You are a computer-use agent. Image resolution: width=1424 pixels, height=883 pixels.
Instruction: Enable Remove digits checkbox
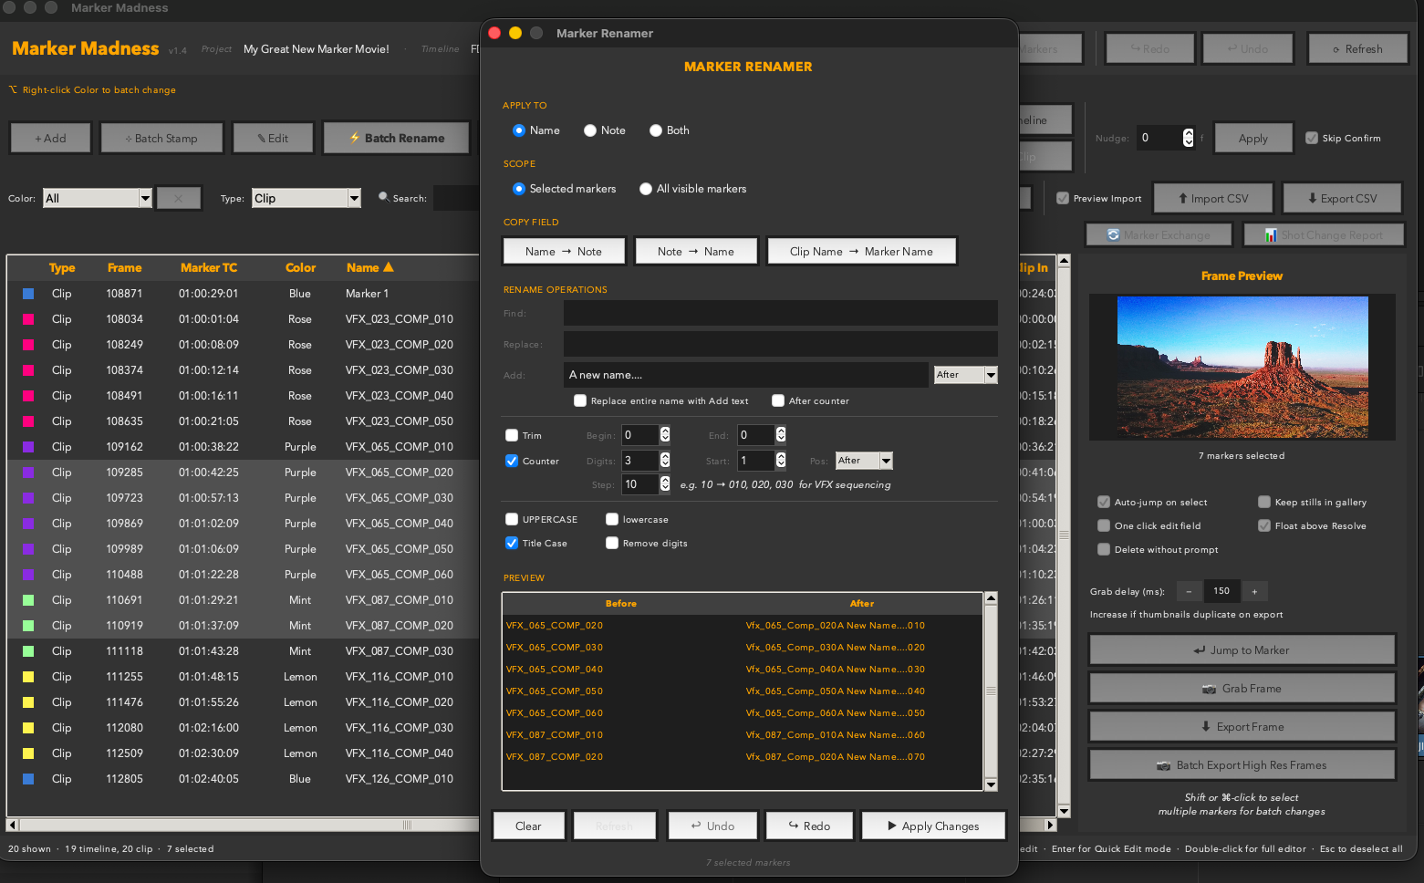click(612, 543)
